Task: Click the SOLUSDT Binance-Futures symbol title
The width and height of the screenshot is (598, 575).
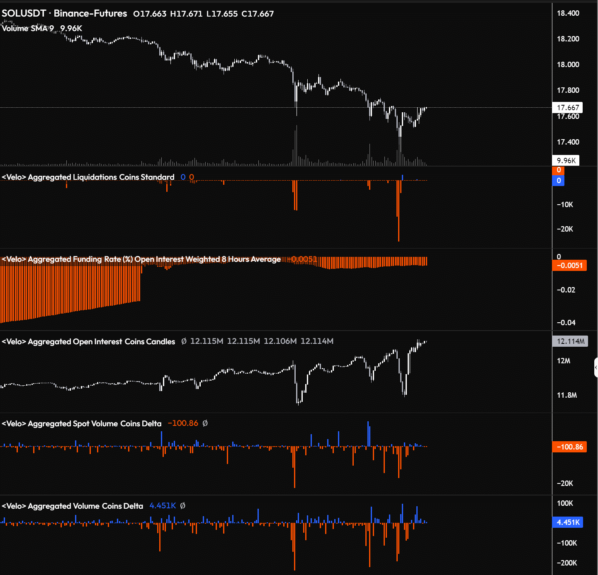Action: [x=64, y=13]
